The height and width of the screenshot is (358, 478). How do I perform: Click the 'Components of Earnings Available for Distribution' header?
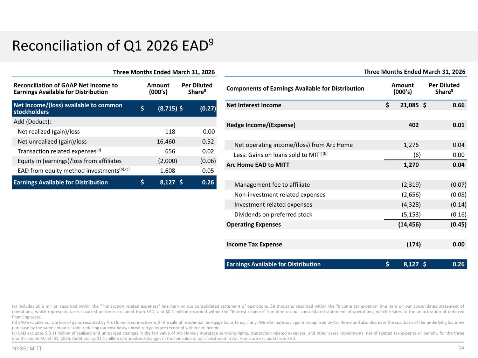coord(295,88)
